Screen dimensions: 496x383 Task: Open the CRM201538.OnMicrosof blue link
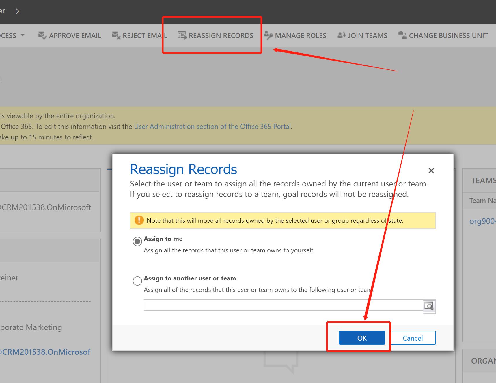(x=45, y=352)
